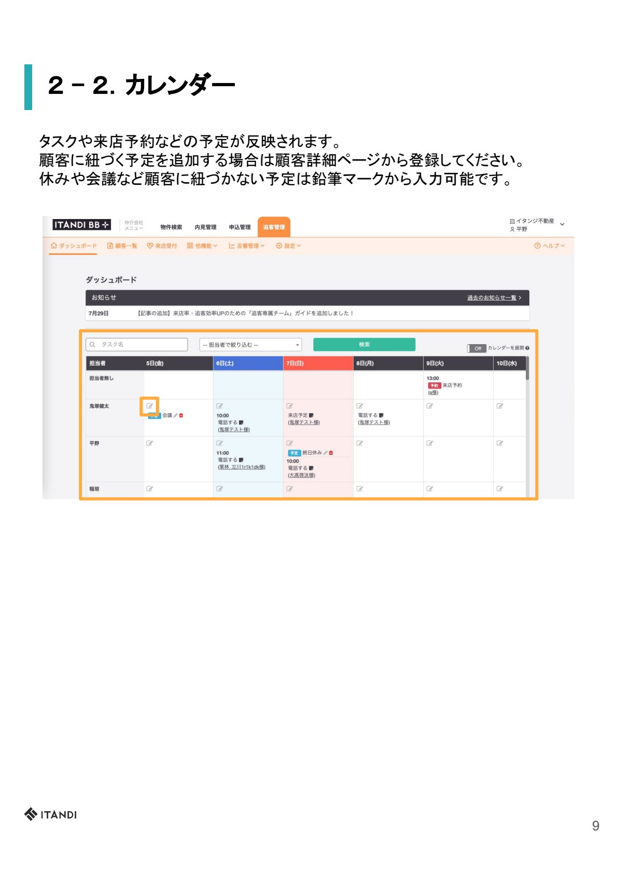Open a様 link in 来店予約
Image resolution: width=617 pixels, height=873 pixels.
(433, 392)
